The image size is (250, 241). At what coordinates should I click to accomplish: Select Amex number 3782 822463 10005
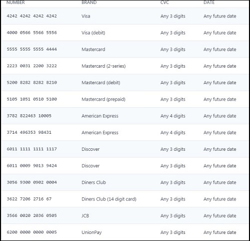(x=29, y=116)
